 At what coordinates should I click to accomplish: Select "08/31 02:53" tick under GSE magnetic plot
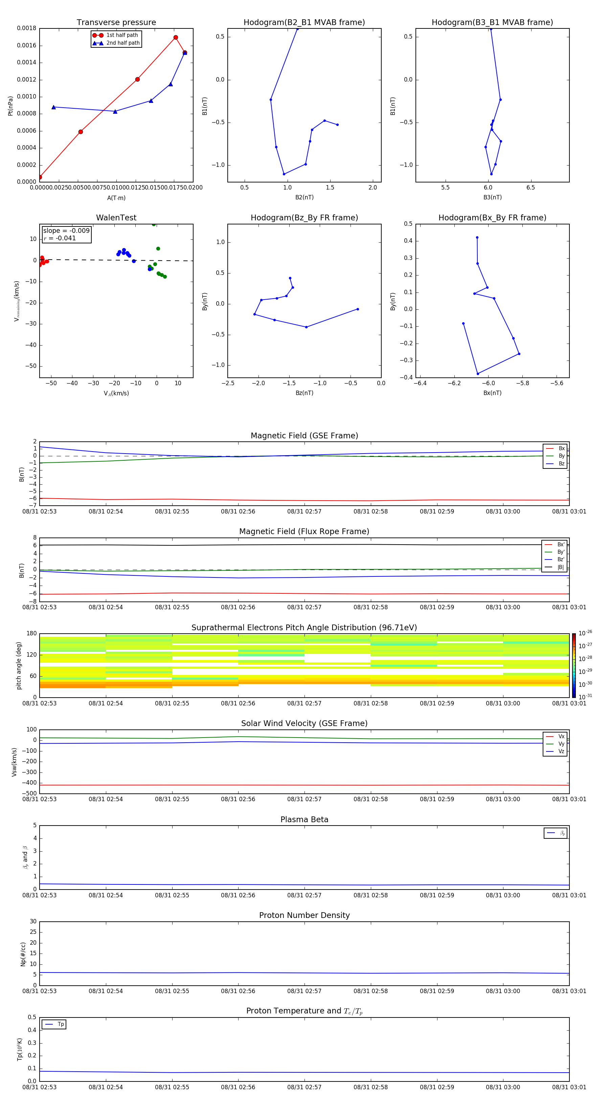40,512
